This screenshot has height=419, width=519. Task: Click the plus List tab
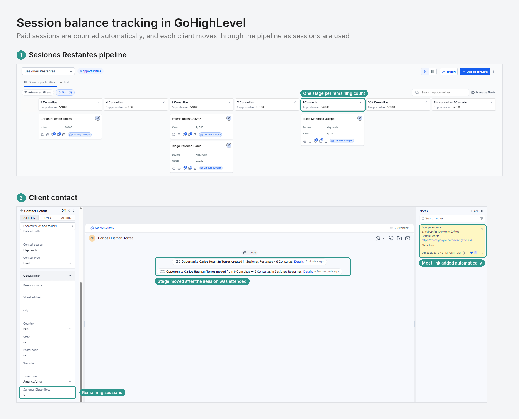tap(64, 82)
